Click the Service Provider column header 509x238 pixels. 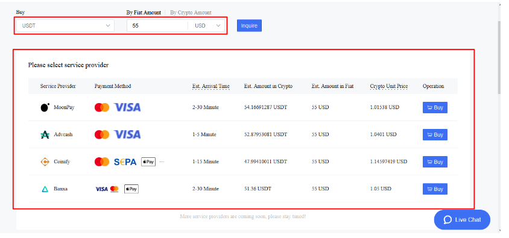coord(58,86)
